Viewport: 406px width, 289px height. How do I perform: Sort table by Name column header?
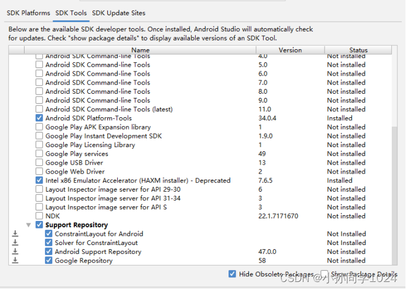point(140,50)
